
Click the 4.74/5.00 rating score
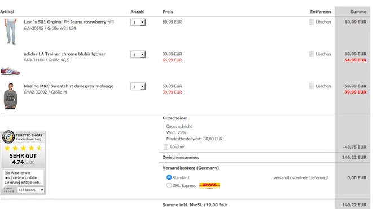coord(23,162)
